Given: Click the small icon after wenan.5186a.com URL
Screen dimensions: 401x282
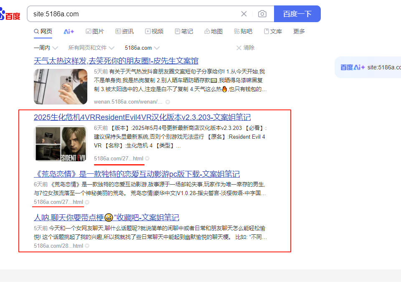Looking at the screenshot, I should point(168,102).
